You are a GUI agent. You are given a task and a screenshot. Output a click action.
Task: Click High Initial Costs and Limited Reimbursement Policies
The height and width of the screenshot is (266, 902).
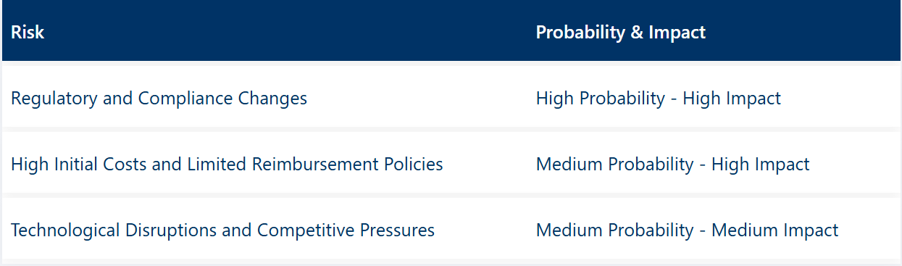[227, 165]
